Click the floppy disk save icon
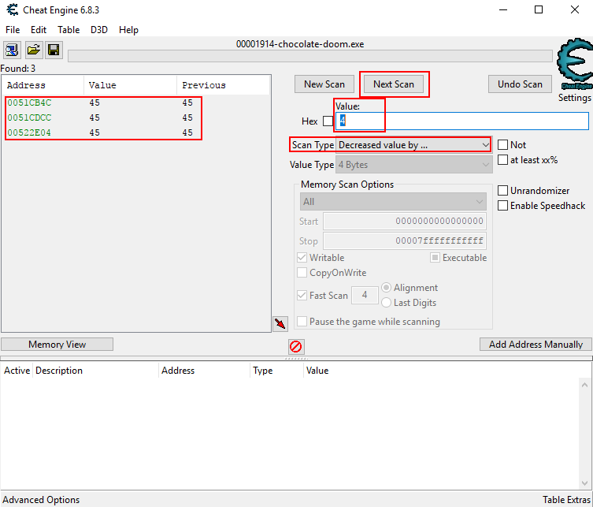Viewport: 593px width, 507px height. click(54, 50)
